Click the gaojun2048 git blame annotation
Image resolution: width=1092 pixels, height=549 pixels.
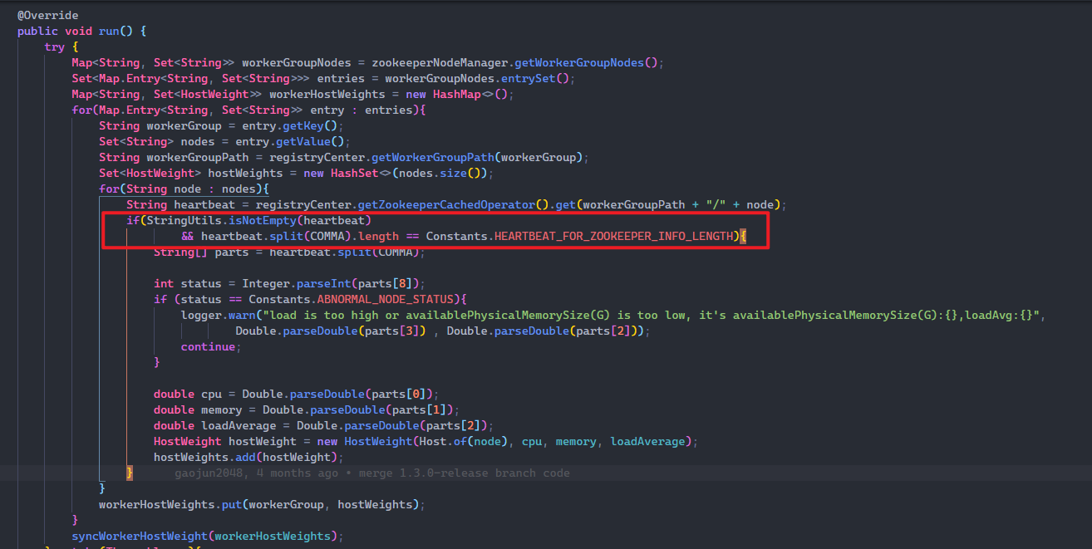[372, 473]
